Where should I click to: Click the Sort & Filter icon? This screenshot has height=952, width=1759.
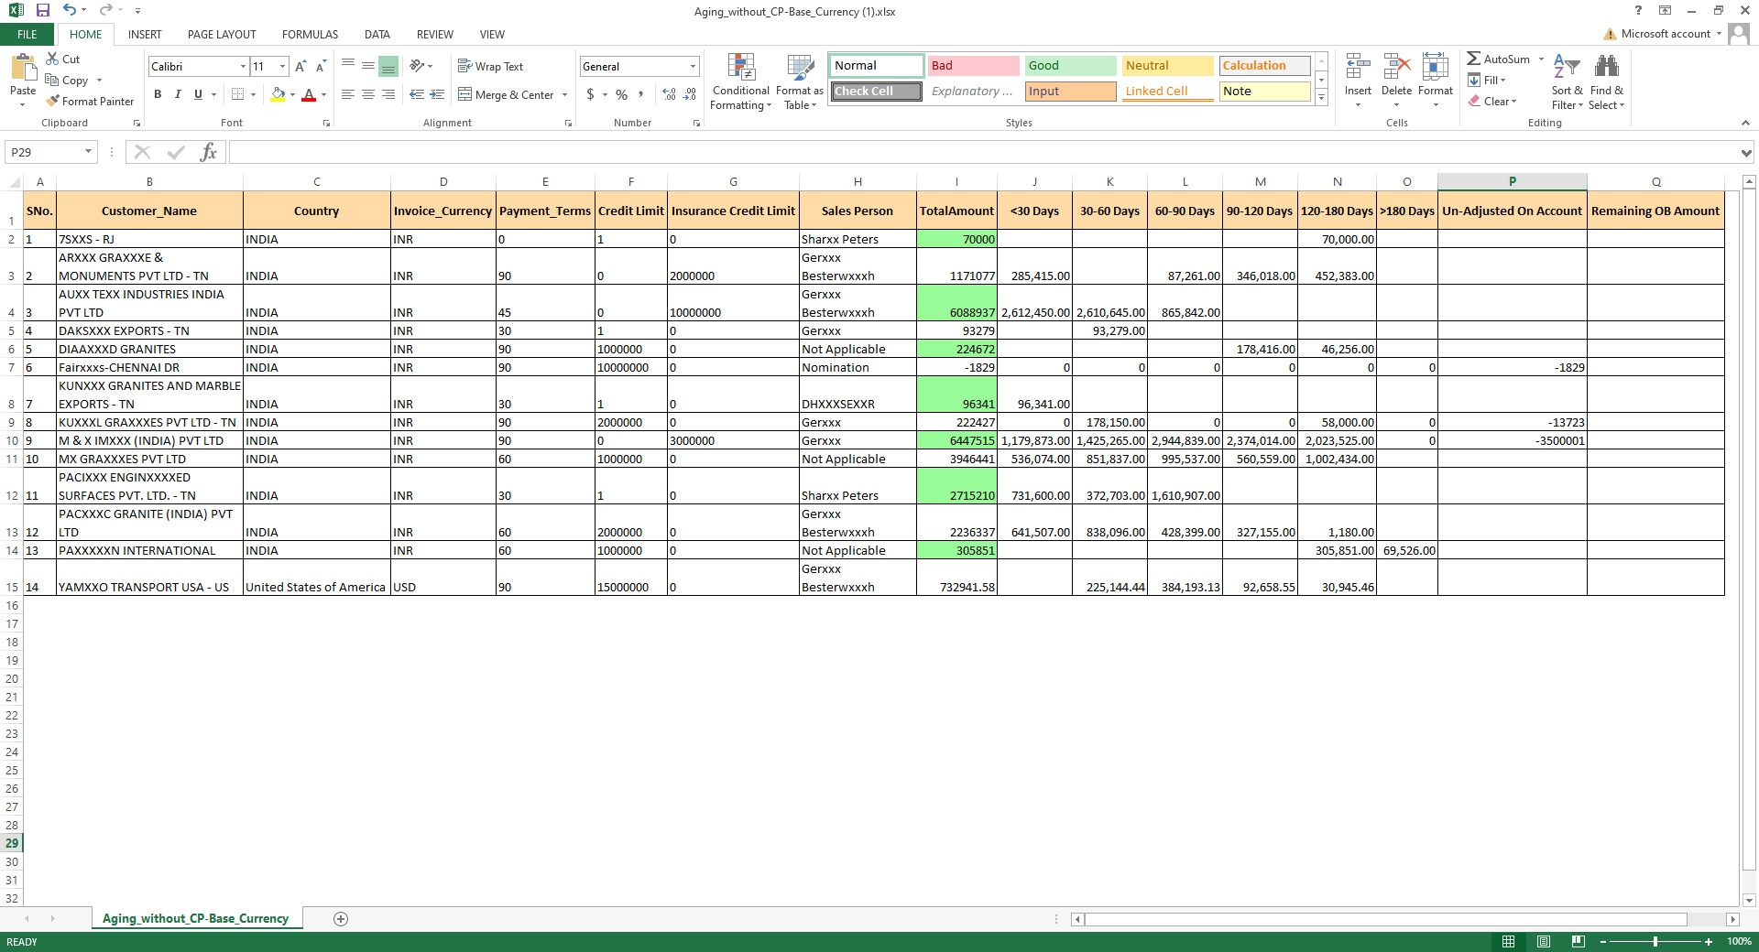click(x=1567, y=68)
